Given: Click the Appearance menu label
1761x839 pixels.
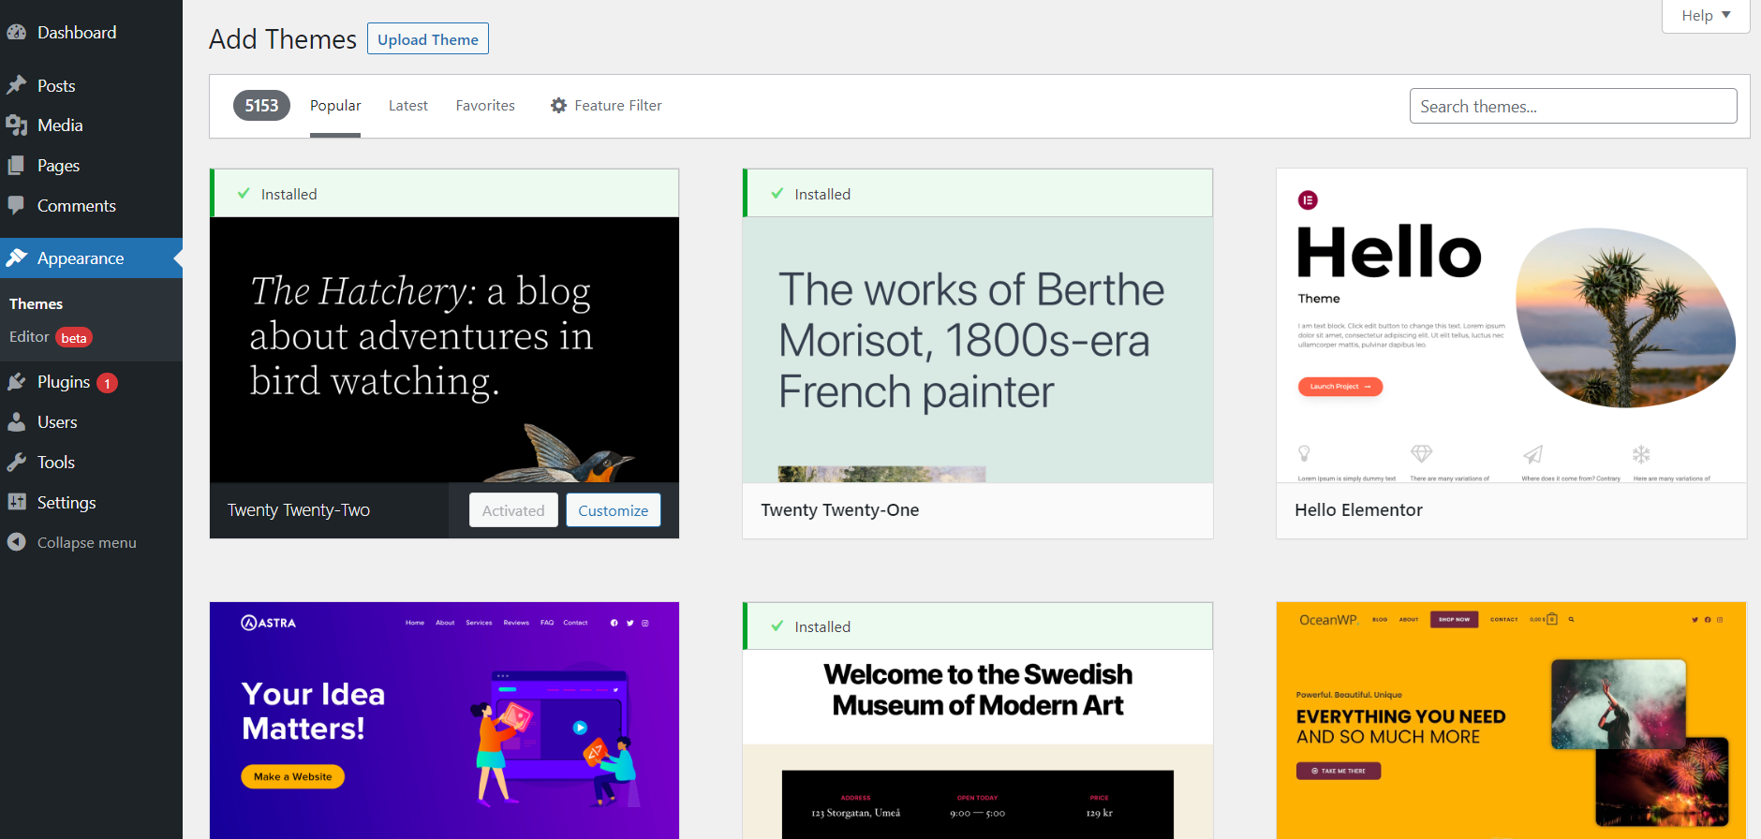Looking at the screenshot, I should pyautogui.click(x=81, y=258).
